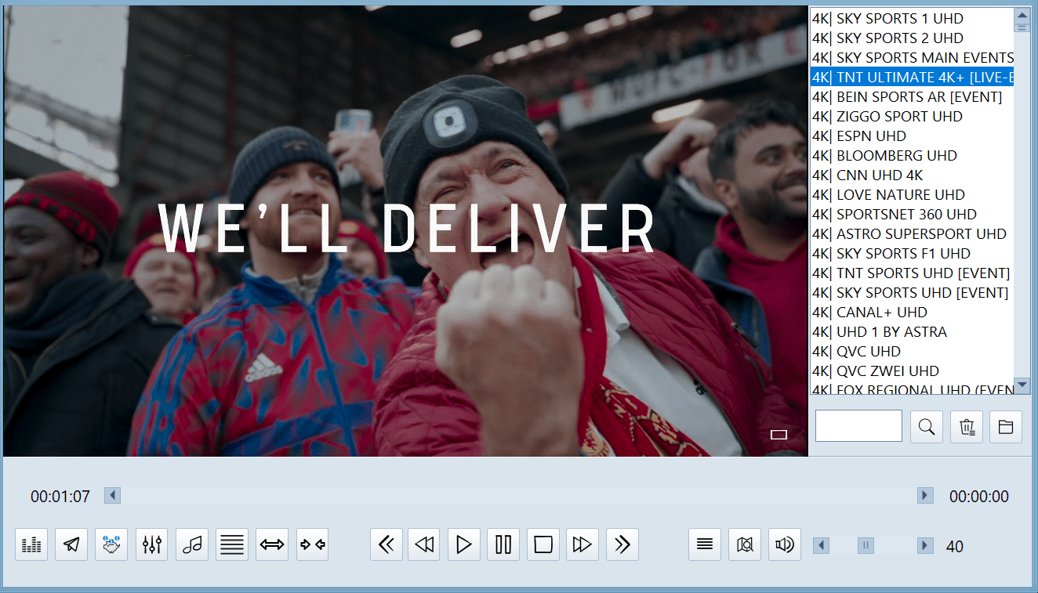
Task: Click the music note button
Action: (x=192, y=544)
